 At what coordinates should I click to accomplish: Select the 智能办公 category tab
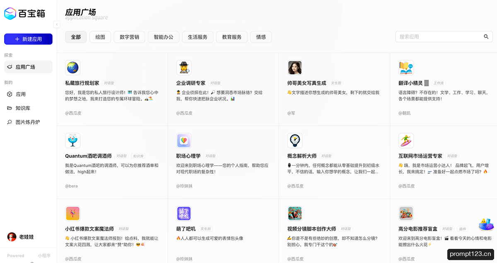pyautogui.click(x=164, y=37)
